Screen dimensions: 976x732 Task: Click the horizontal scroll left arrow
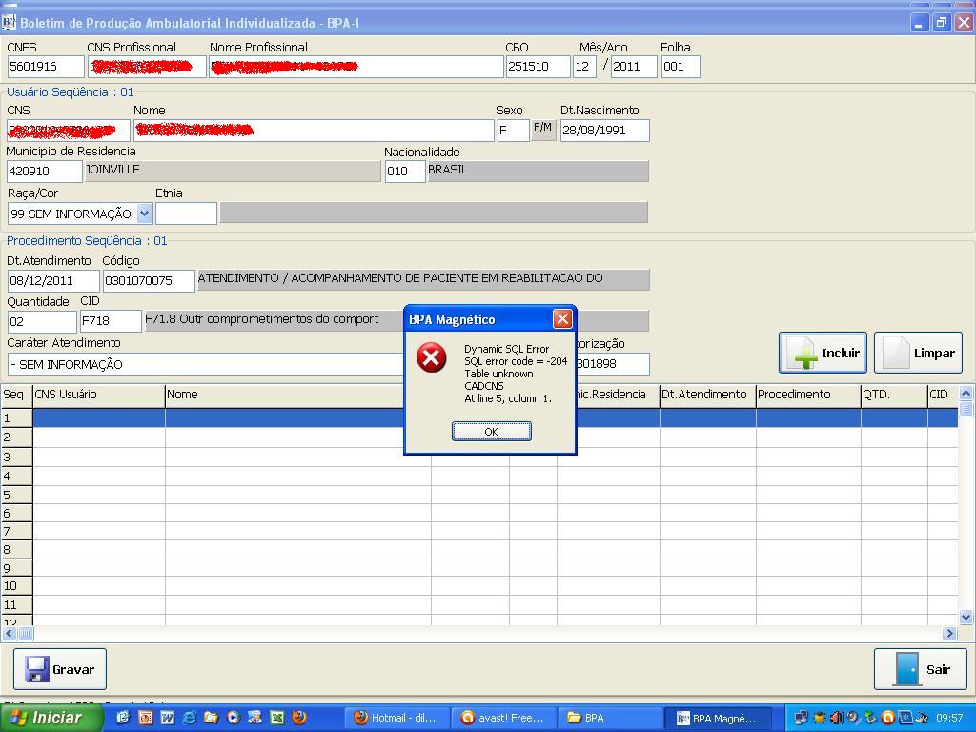[10, 634]
